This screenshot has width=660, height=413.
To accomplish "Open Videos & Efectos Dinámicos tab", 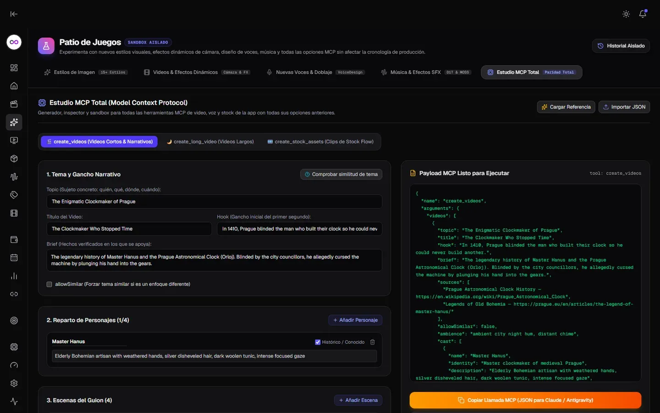I will (x=197, y=73).
